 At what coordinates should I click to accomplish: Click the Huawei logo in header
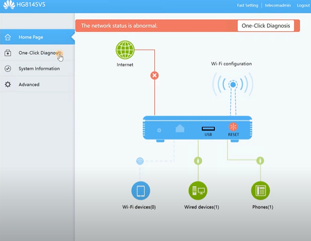coord(8,6)
